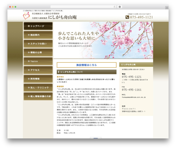Select スタッフの思い in the sidebar
Viewport: 176px width, 149px height.
38,44
